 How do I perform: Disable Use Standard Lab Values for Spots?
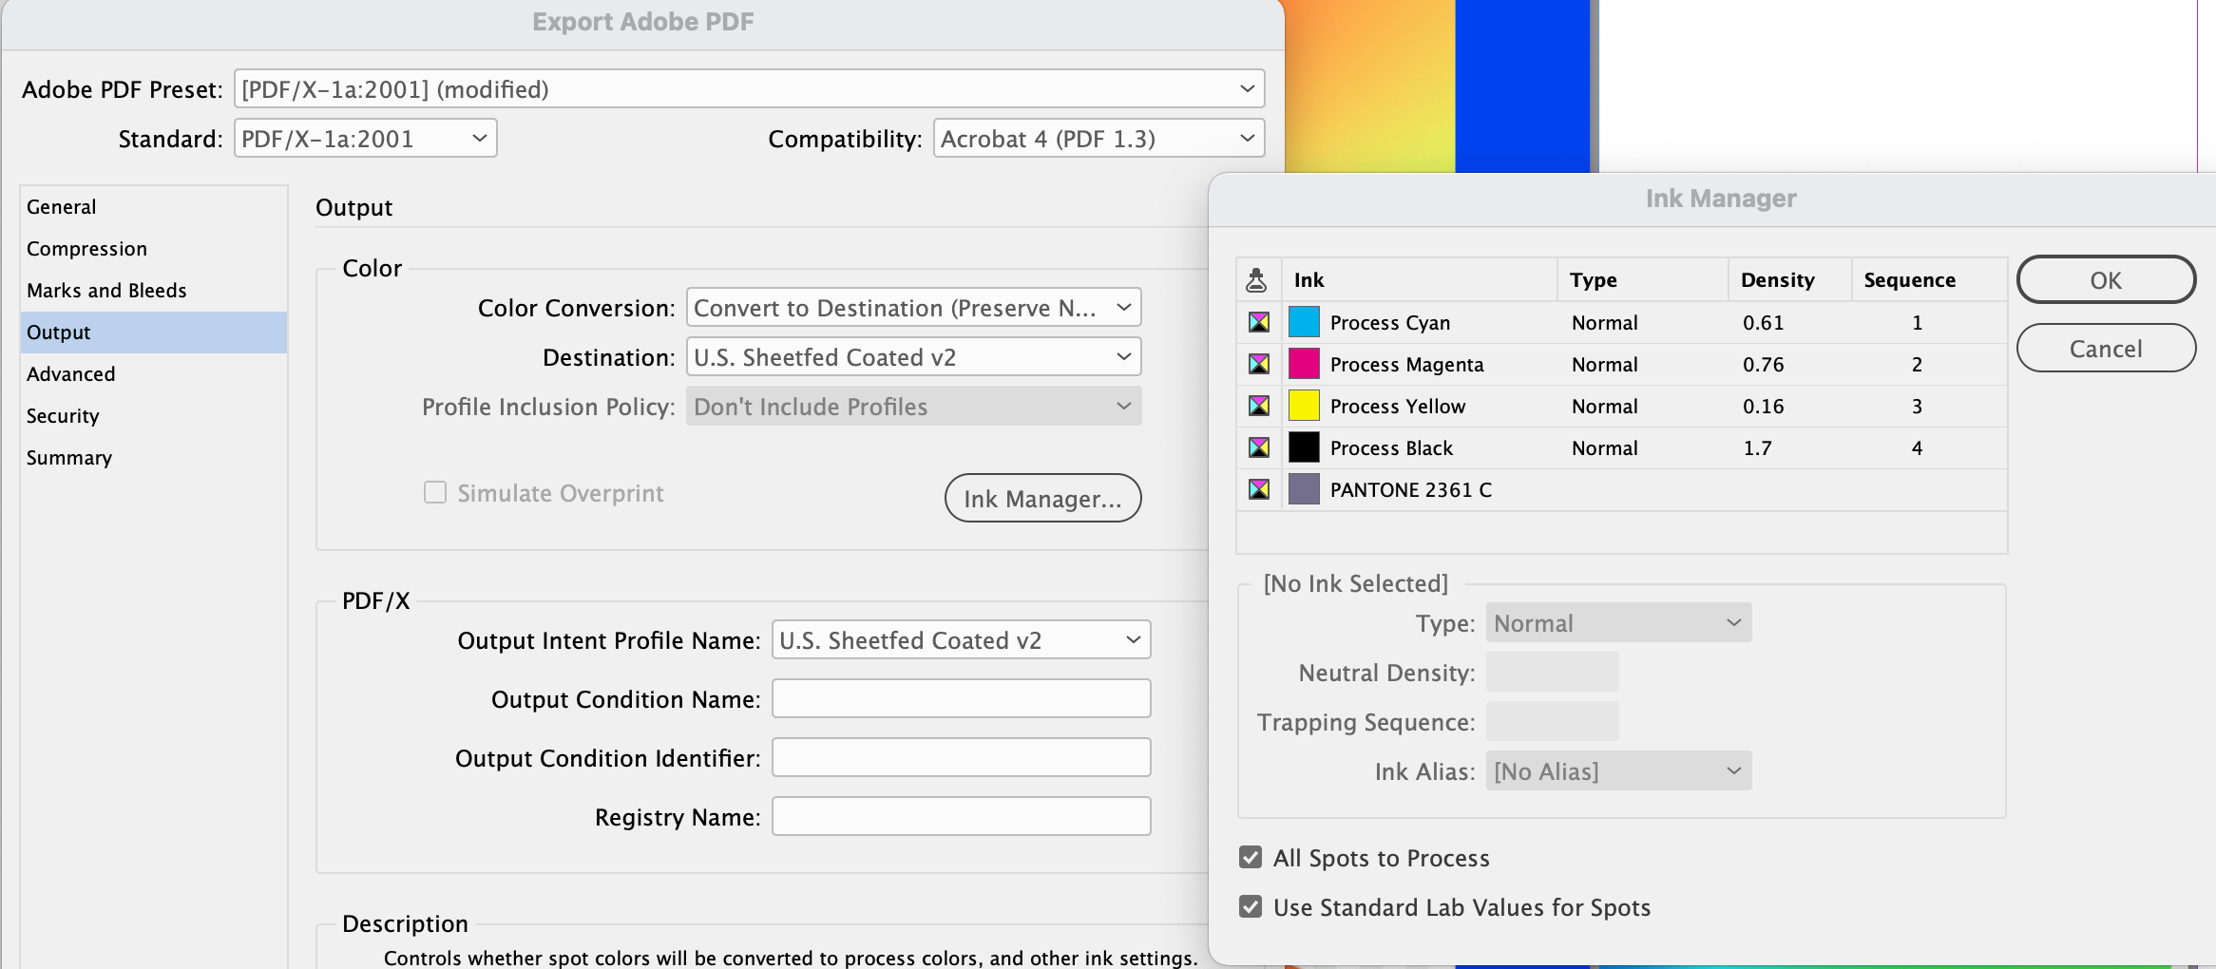pyautogui.click(x=1251, y=906)
